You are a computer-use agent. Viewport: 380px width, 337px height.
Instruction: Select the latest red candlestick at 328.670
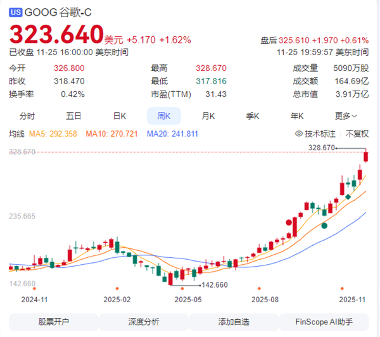point(365,156)
